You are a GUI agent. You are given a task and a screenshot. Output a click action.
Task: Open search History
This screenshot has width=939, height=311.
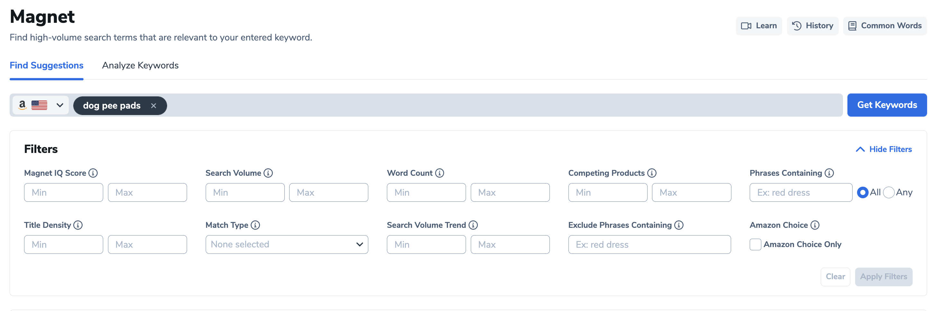coord(812,26)
